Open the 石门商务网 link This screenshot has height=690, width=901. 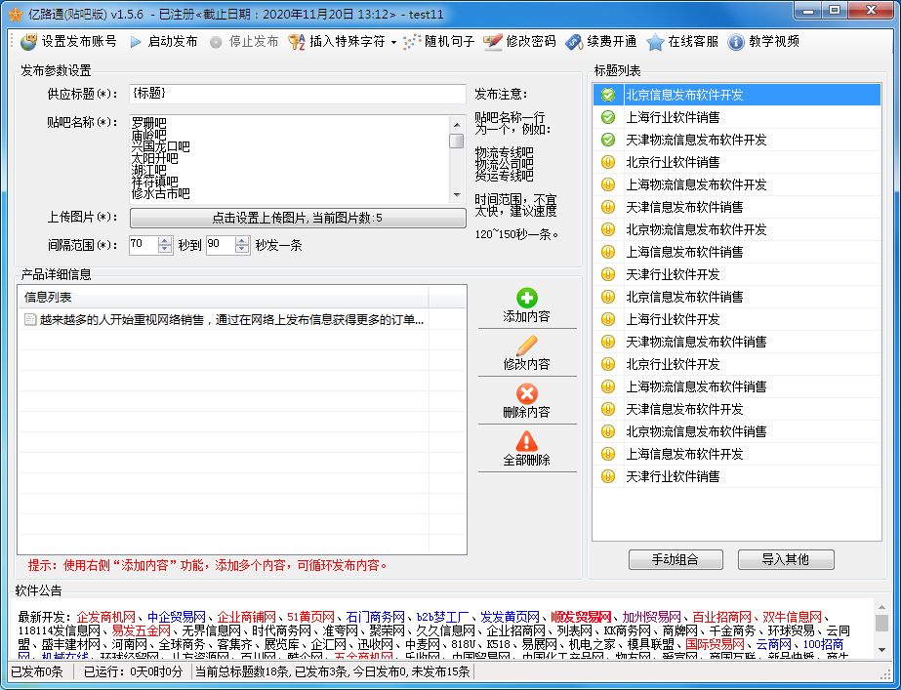coord(376,617)
